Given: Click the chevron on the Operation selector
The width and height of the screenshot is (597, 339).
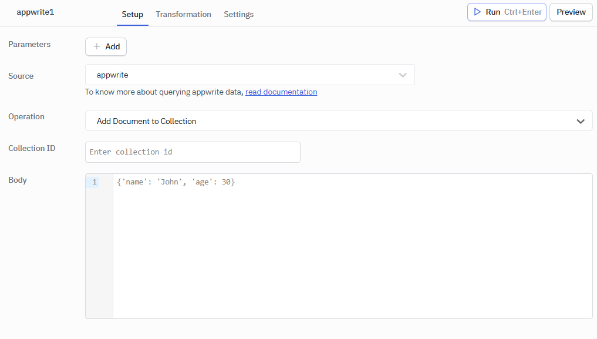Looking at the screenshot, I should [581, 121].
